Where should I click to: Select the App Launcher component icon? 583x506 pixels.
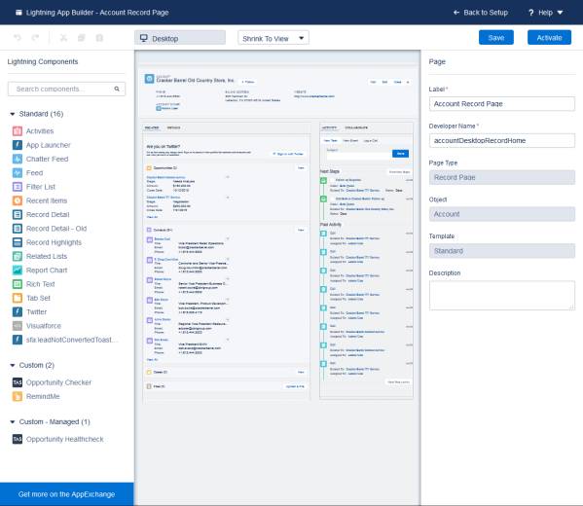coord(18,145)
